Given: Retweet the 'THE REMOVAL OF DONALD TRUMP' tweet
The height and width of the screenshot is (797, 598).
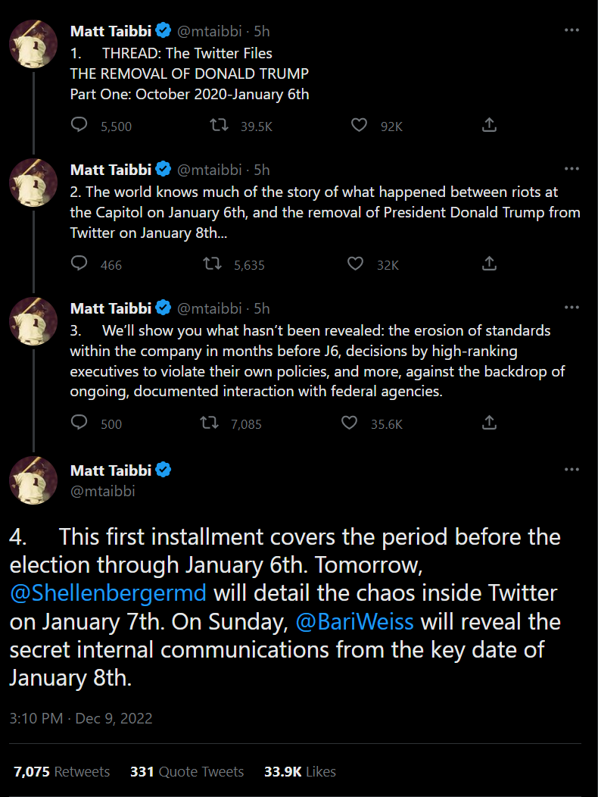Looking at the screenshot, I should (220, 126).
